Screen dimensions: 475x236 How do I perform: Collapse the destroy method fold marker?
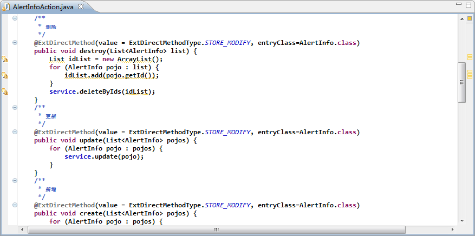(15, 43)
